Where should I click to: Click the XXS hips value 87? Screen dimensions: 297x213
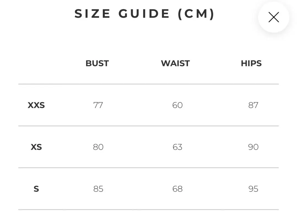pyautogui.click(x=253, y=105)
